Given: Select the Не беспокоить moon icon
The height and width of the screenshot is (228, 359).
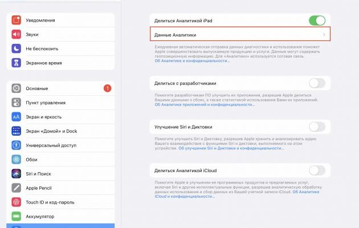Looking at the screenshot, I should (16, 48).
